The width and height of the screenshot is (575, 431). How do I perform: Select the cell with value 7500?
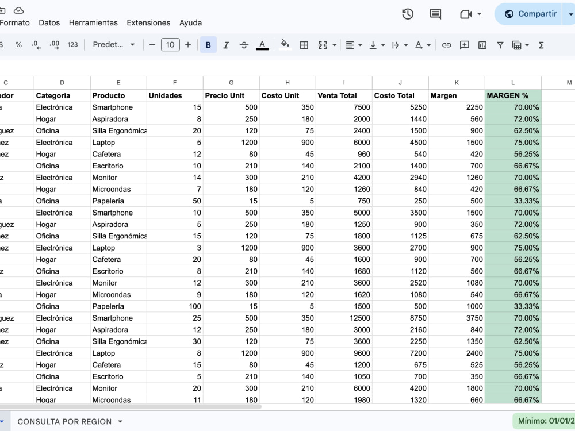click(344, 107)
